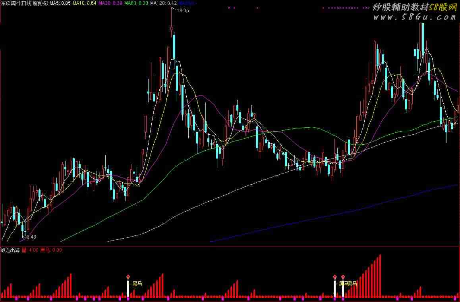Click the first red up-arrow above 黑马 signal
Screen dimensions: 460x302
pyautogui.click(x=128, y=277)
